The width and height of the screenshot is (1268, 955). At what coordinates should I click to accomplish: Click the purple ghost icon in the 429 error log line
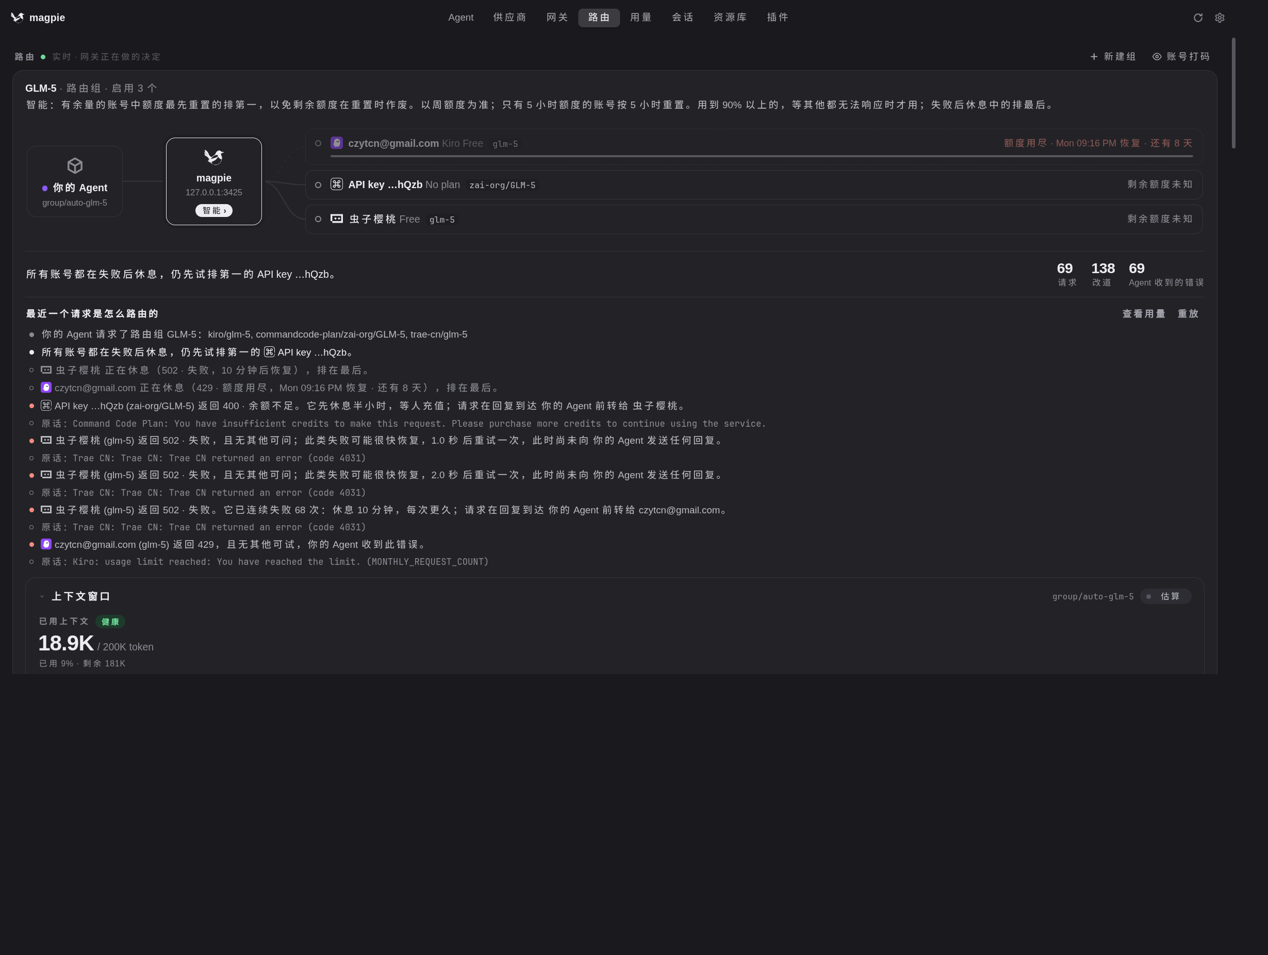point(46,544)
